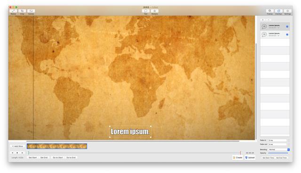Viewport: 301px width, 173px height.
Task: Click Go to Start
Action: pos(58,158)
